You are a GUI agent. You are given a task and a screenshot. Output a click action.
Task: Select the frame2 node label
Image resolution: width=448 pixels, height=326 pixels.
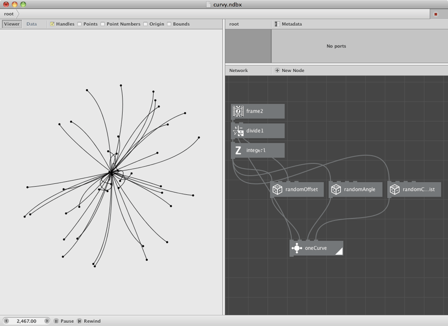(x=254, y=111)
